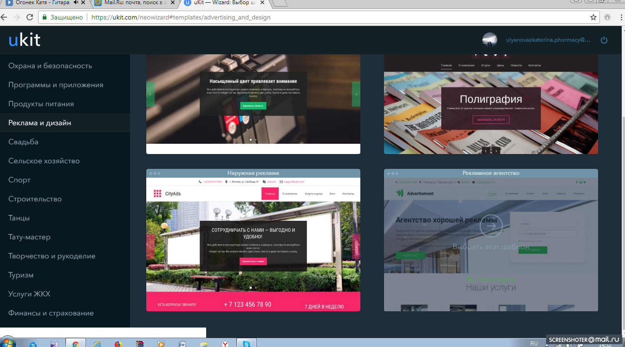
Task: Select category Продукты питания
Action: tap(41, 104)
